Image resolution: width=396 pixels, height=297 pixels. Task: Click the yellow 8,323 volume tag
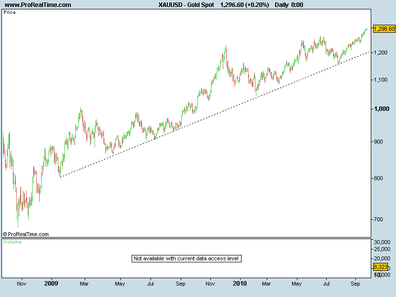pos(381,267)
